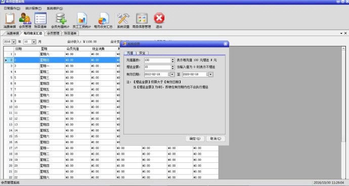Switch to the 每月收支汇总 document tab
This screenshot has height=186, width=349.
pos(33,33)
